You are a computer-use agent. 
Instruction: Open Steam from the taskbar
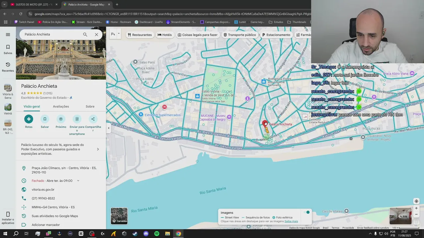pos(135,234)
